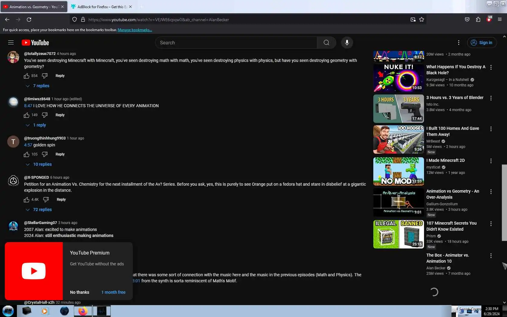Viewport: 507px width, 317px height.
Task: Submit search with the magnifier button
Action: pos(327,43)
